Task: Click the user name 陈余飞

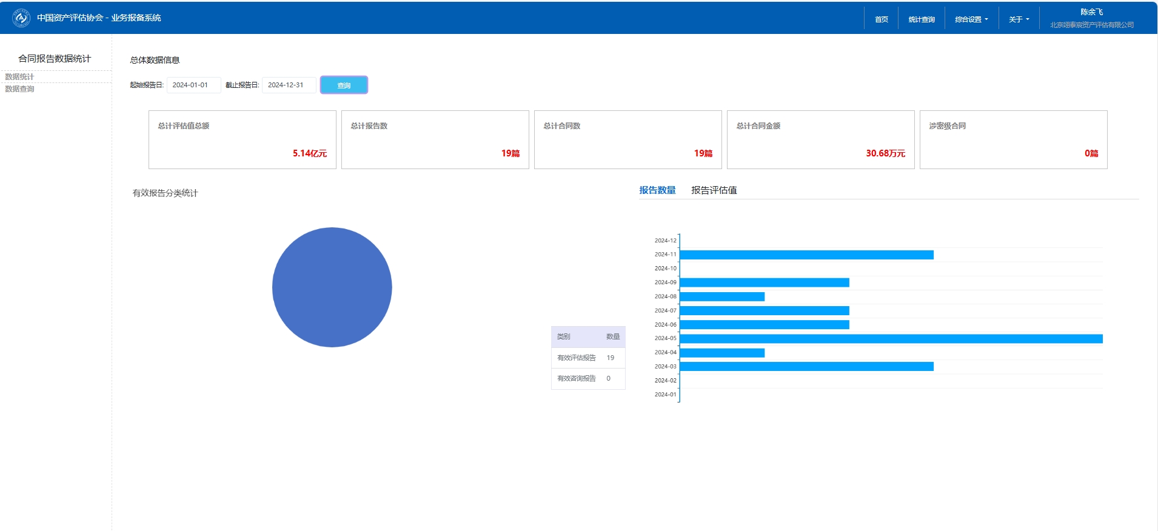Action: [x=1091, y=12]
